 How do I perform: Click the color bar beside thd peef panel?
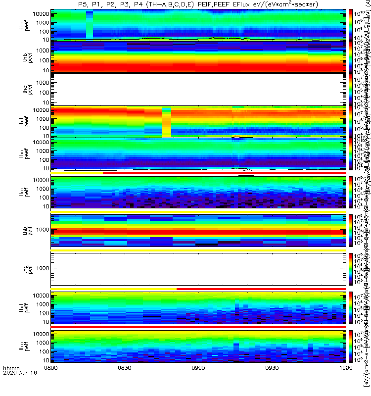tap(351, 121)
